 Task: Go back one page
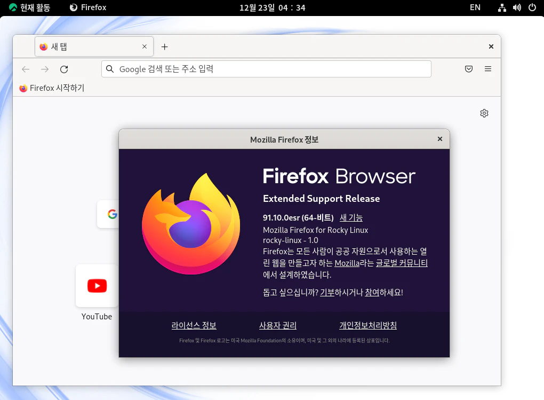(x=26, y=69)
